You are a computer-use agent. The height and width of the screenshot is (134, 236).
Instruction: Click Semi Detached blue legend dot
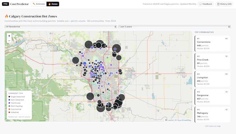tap(9, 100)
